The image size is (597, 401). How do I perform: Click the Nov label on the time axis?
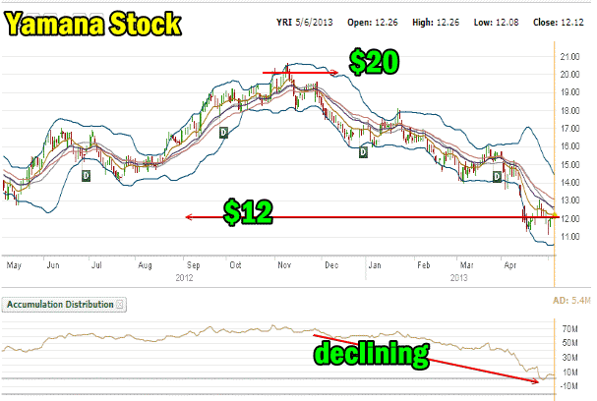(284, 265)
